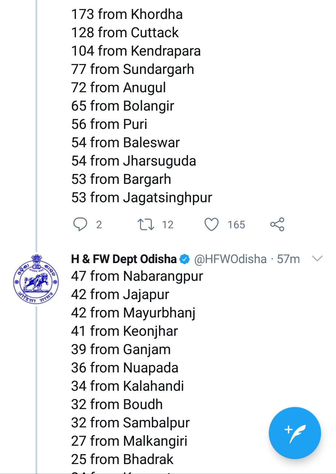Viewport: 336px width, 474px height.
Task: Open the Odisha government emblem avatar
Action: pyautogui.click(x=36, y=279)
